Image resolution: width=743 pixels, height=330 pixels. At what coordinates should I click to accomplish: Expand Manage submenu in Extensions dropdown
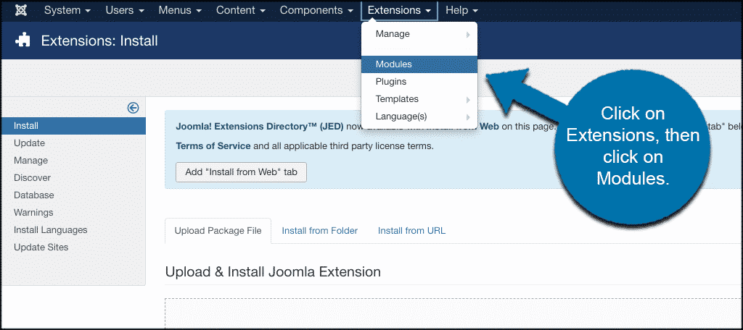pos(419,34)
